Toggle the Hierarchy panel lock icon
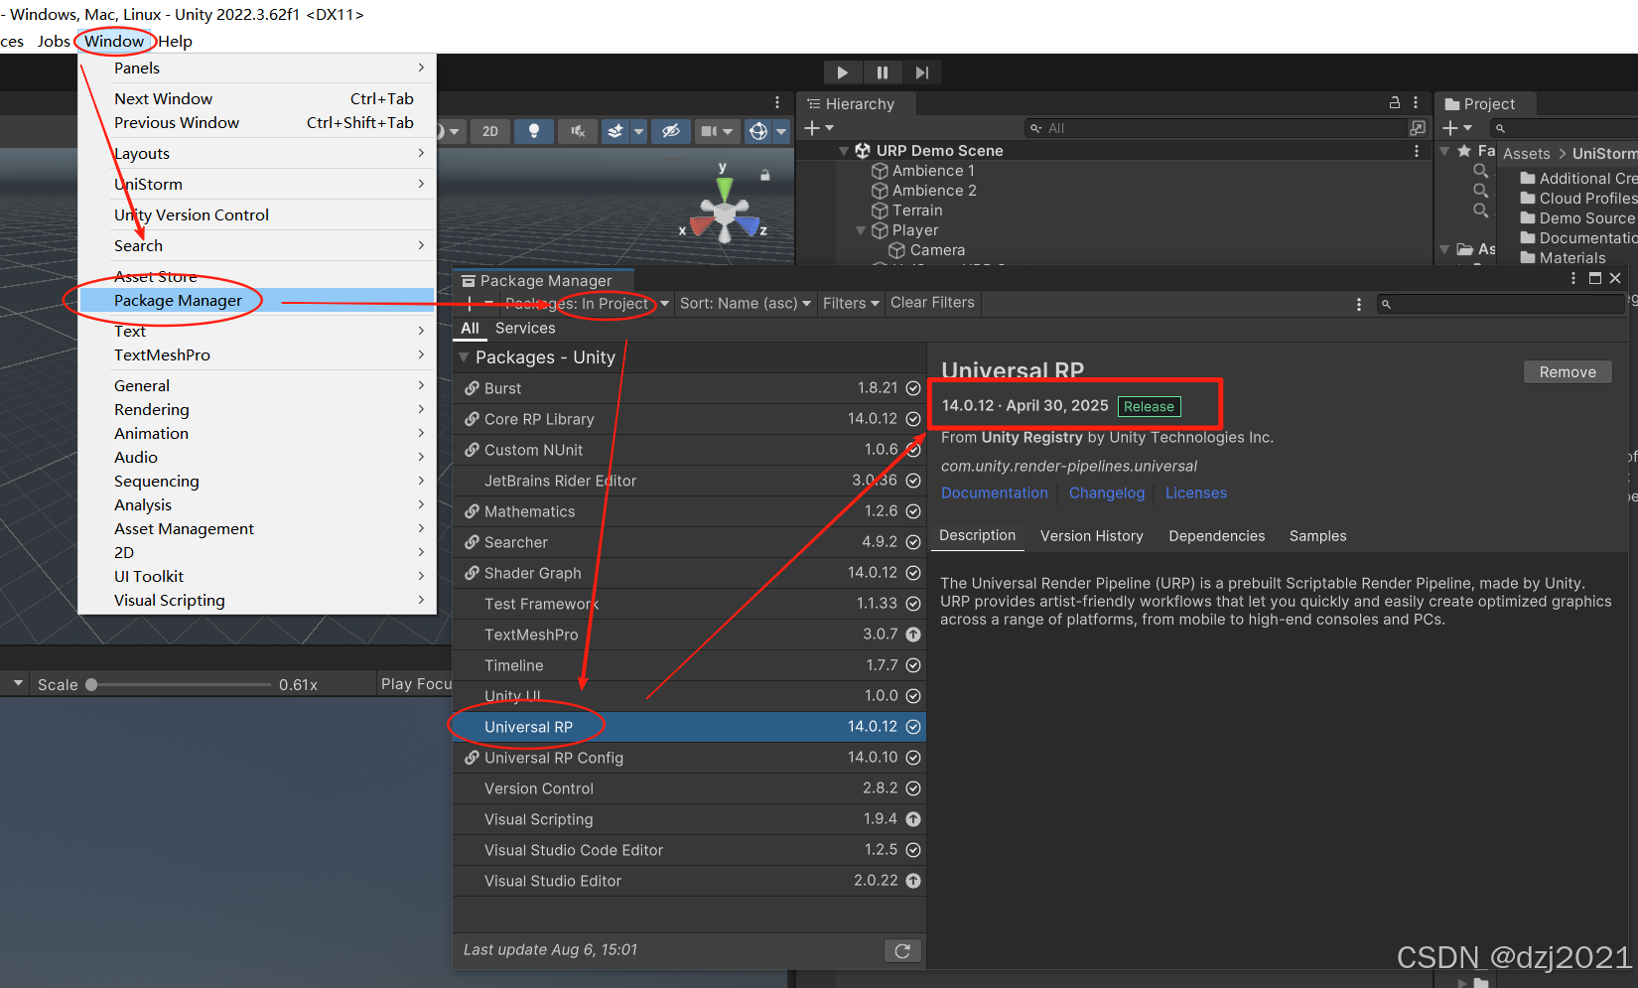The image size is (1638, 988). [x=1395, y=102]
